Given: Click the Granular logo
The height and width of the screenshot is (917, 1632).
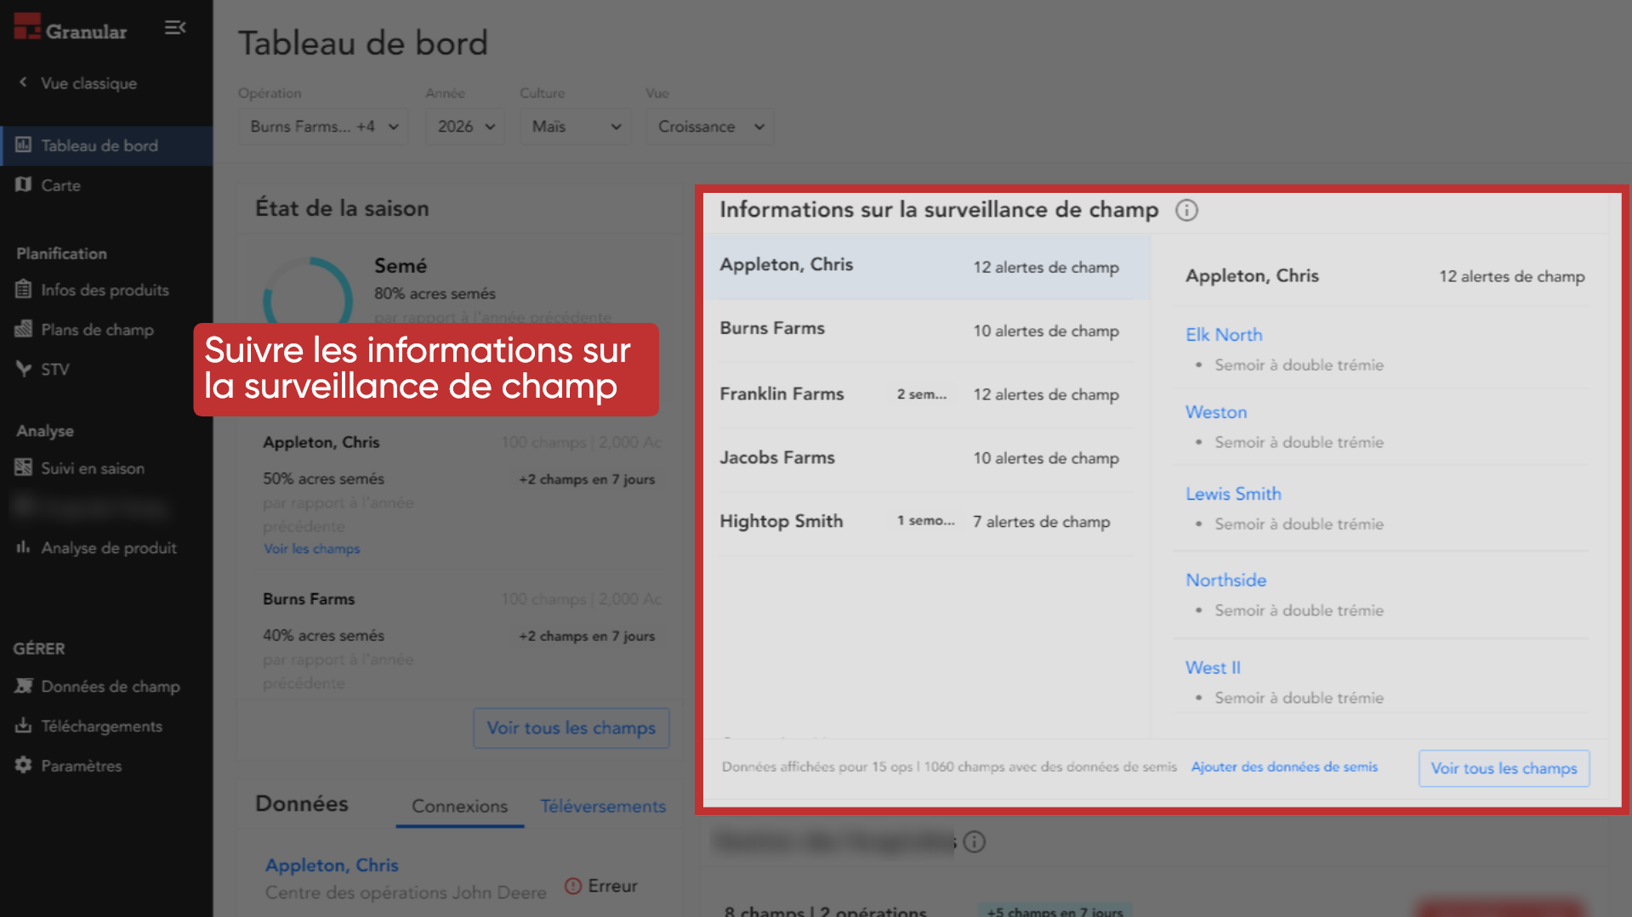Looking at the screenshot, I should click(x=71, y=29).
